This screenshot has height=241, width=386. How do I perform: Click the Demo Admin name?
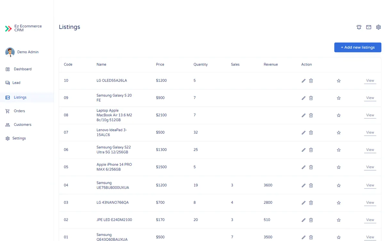28,52
